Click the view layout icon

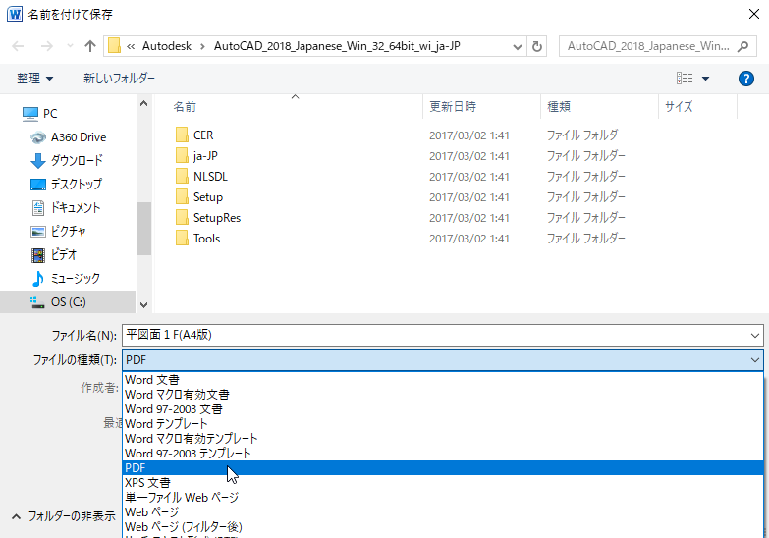click(x=685, y=79)
